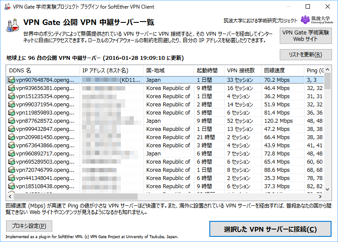Click server icon for vpn119859893 row
The height and width of the screenshot is (242, 338).
[x=11, y=113]
